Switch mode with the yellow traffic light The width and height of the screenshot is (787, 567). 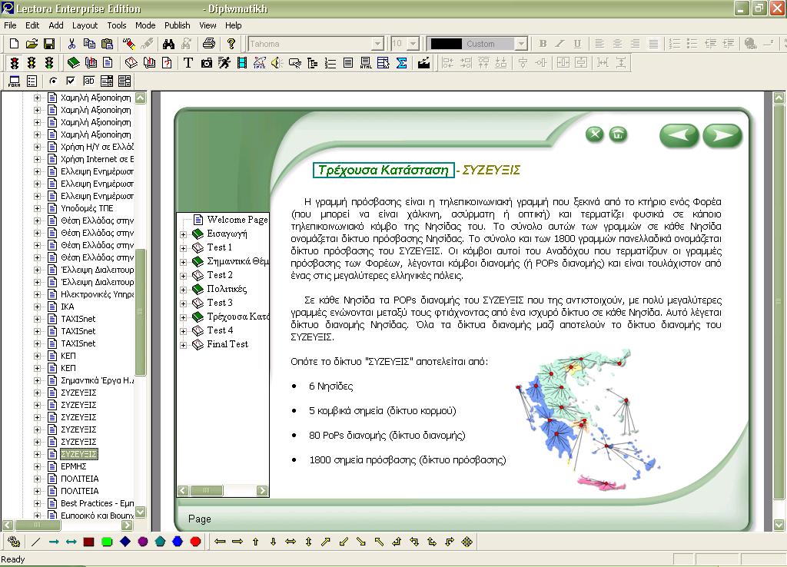pos(32,63)
